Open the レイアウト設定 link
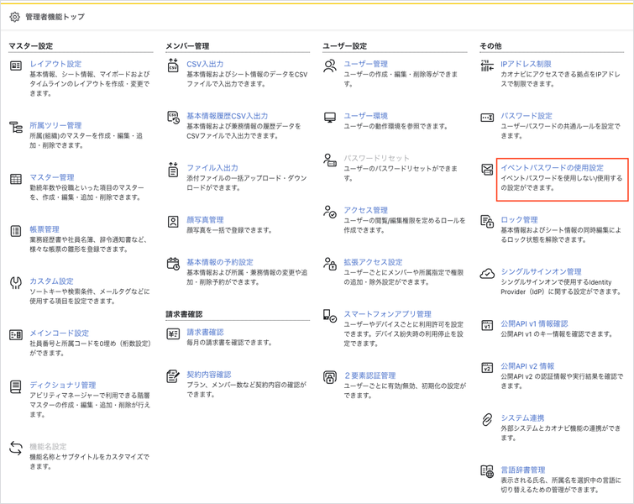The height and width of the screenshot is (504, 634). tap(55, 64)
